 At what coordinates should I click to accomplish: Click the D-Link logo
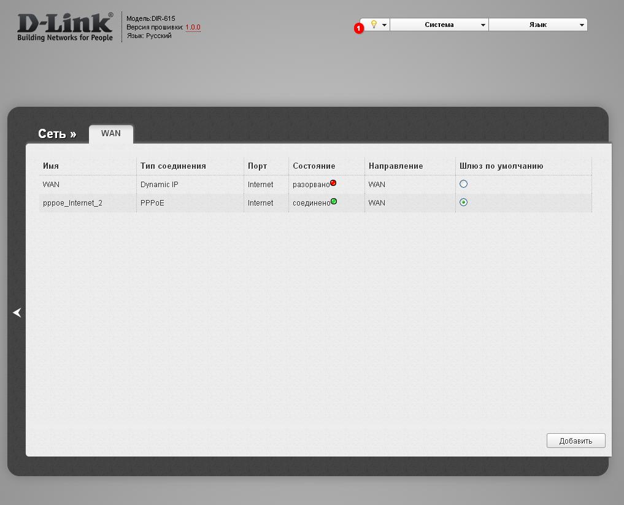(x=65, y=27)
